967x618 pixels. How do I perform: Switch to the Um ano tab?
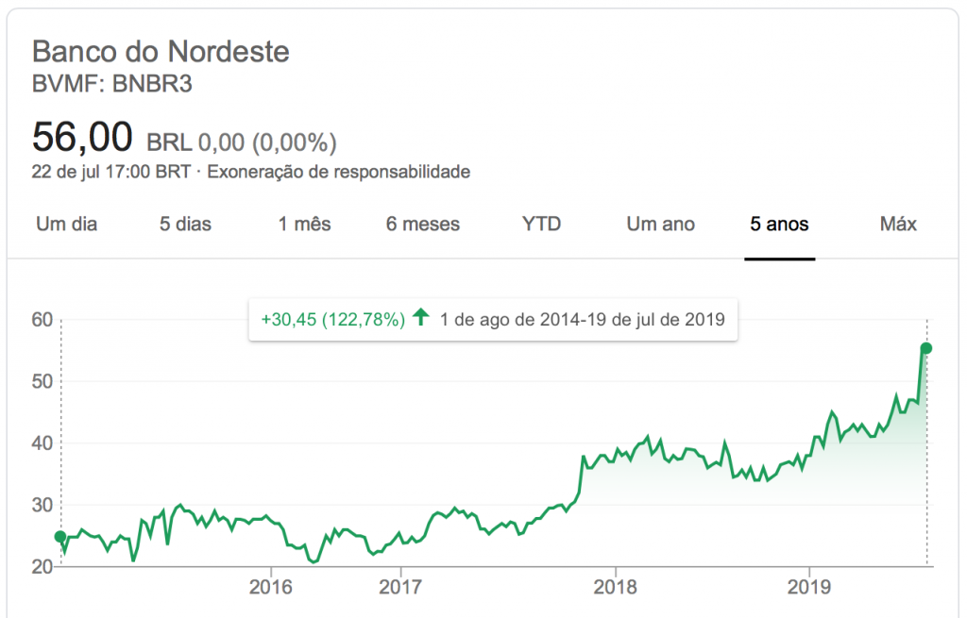coord(660,225)
